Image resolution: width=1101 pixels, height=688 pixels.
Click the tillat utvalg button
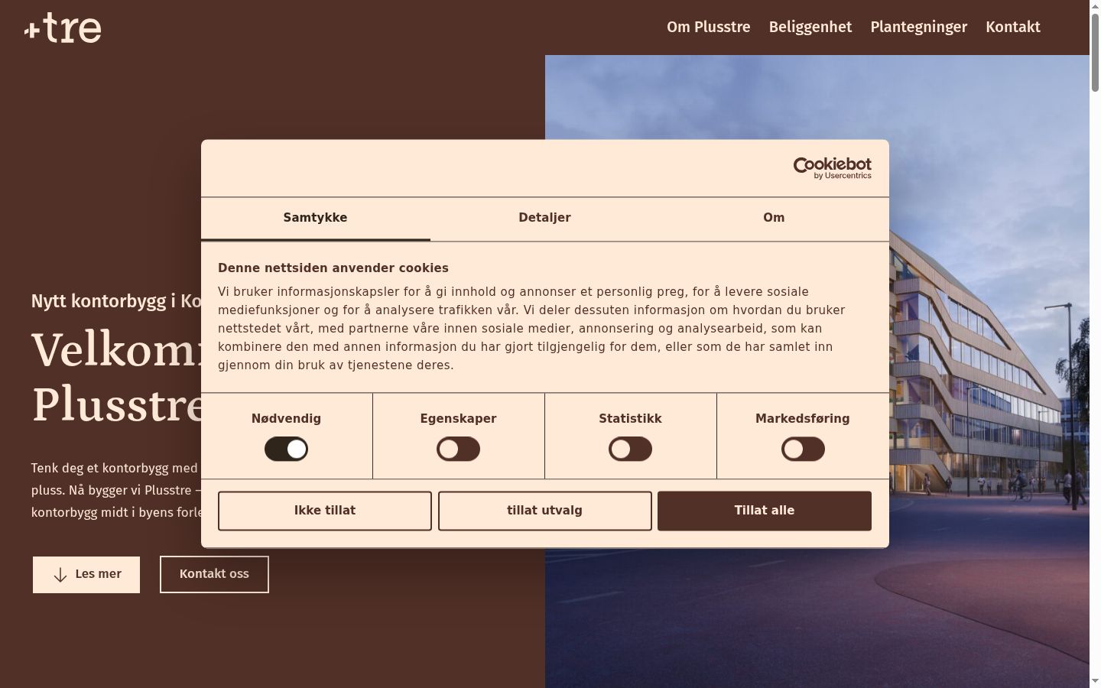tap(544, 511)
